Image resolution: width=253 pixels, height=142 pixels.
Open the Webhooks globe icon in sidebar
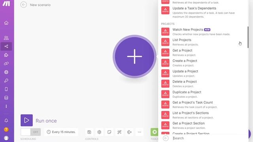[x=6, y=72]
